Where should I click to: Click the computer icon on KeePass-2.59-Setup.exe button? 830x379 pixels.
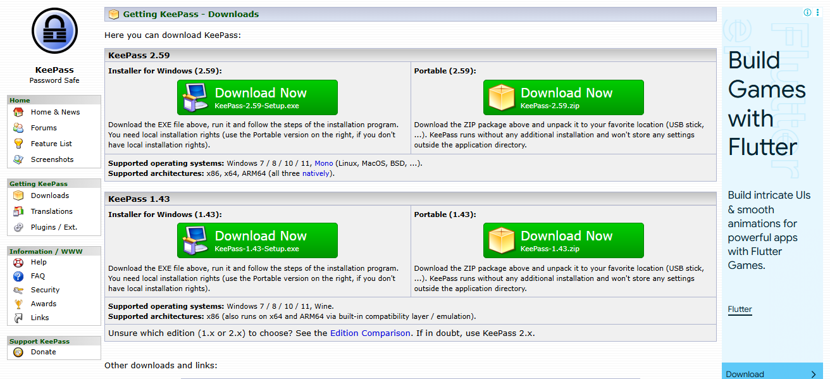(x=195, y=98)
